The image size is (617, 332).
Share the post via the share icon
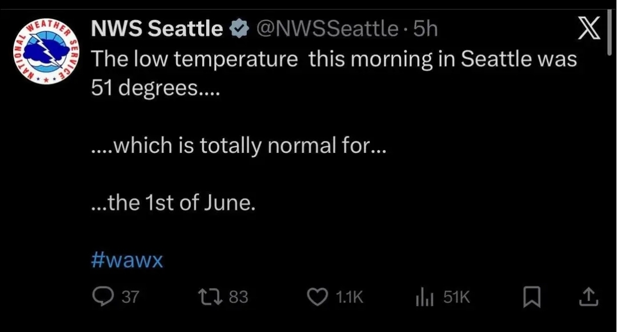click(590, 297)
